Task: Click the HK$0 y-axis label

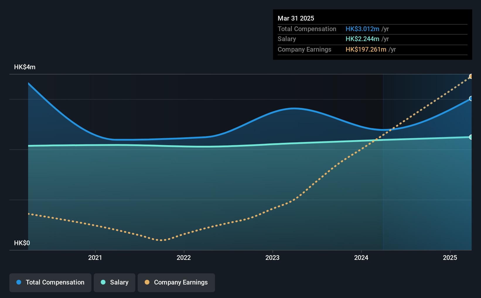Action: [22, 243]
